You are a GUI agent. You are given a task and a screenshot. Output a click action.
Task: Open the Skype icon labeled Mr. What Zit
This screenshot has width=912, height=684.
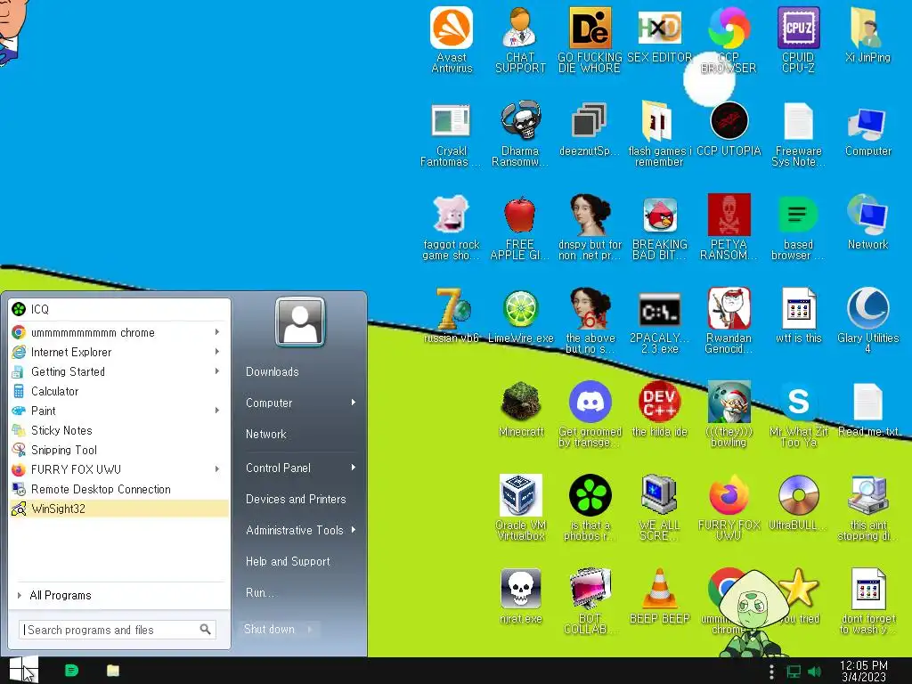[x=799, y=414]
